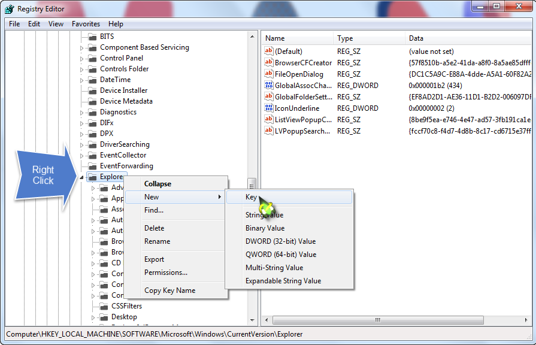Open the Edit menu
The width and height of the screenshot is (536, 345).
34,24
